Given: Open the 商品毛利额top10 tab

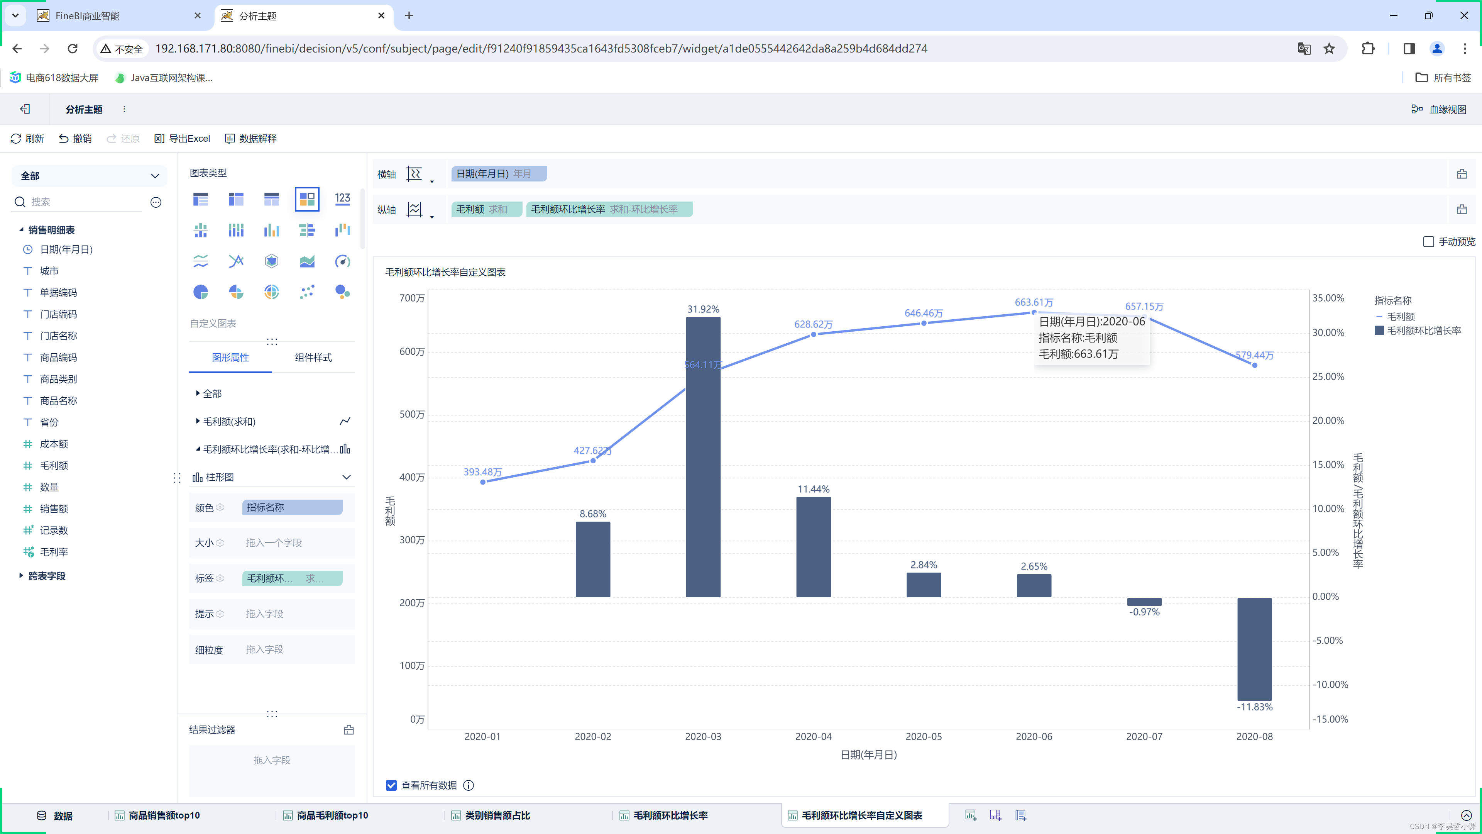Looking at the screenshot, I should click(x=325, y=815).
